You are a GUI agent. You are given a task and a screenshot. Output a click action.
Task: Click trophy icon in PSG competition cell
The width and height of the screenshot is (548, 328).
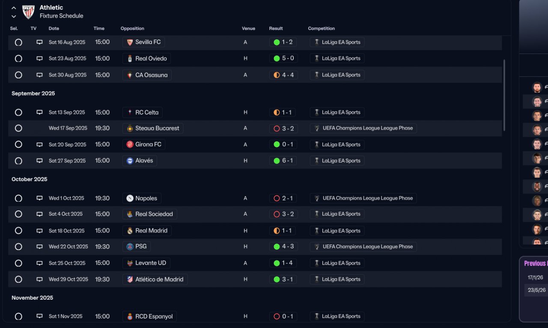pyautogui.click(x=317, y=247)
